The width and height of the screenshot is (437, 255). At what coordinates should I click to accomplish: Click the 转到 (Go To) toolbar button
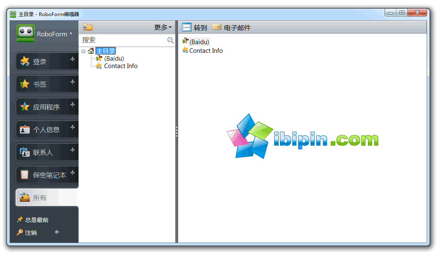195,28
